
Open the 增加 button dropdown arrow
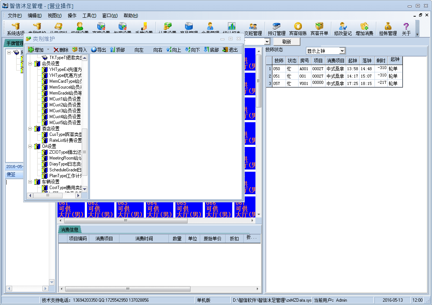point(48,50)
